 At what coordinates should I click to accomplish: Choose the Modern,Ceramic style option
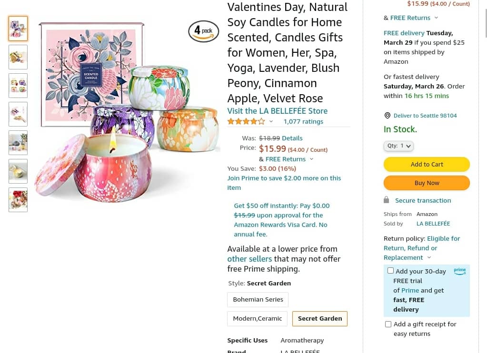pyautogui.click(x=258, y=319)
